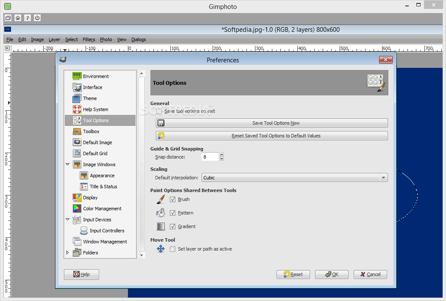The image size is (446, 301).
Task: Open the Filters menu
Action: (89, 39)
